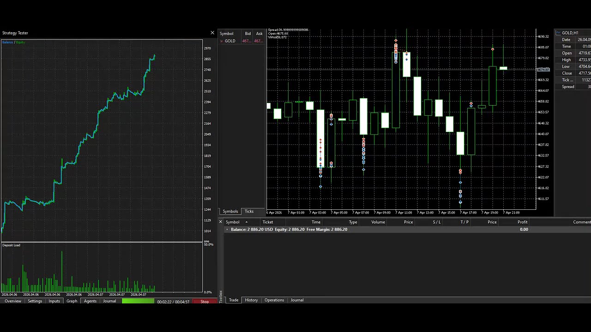Screen dimensions: 591x332
Task: Click the Balance legend label on graph
Action: [7, 42]
